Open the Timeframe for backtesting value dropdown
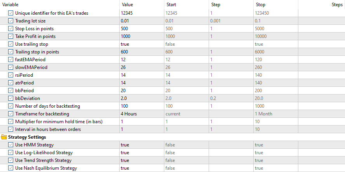The width and height of the screenshot is (345, 172). [142, 114]
